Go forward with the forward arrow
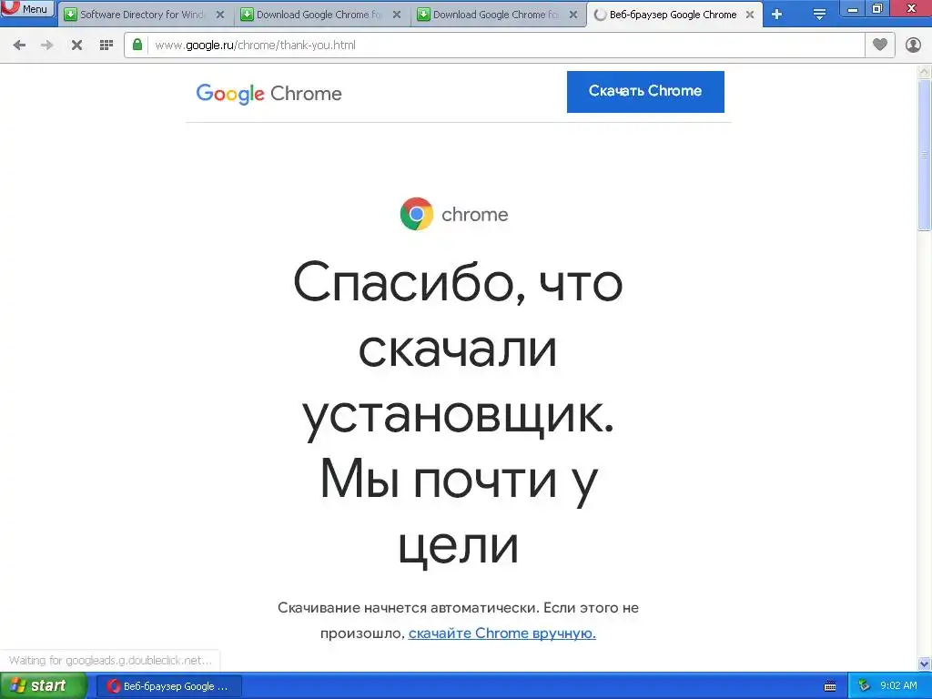Screen dimensions: 932x699 click(47, 46)
